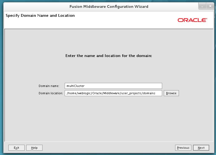Go back with the Previous button
This screenshot has width=216, height=155.
(x=183, y=148)
